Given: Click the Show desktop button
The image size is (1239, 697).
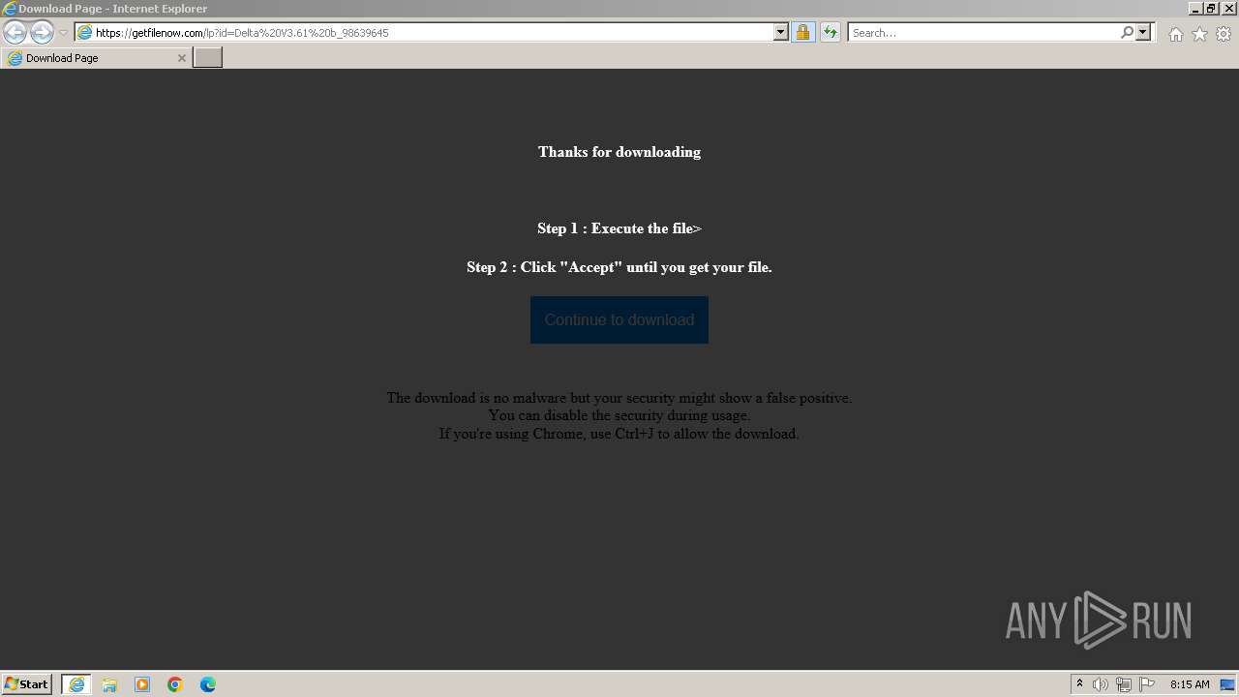Looking at the screenshot, I should click(1228, 684).
